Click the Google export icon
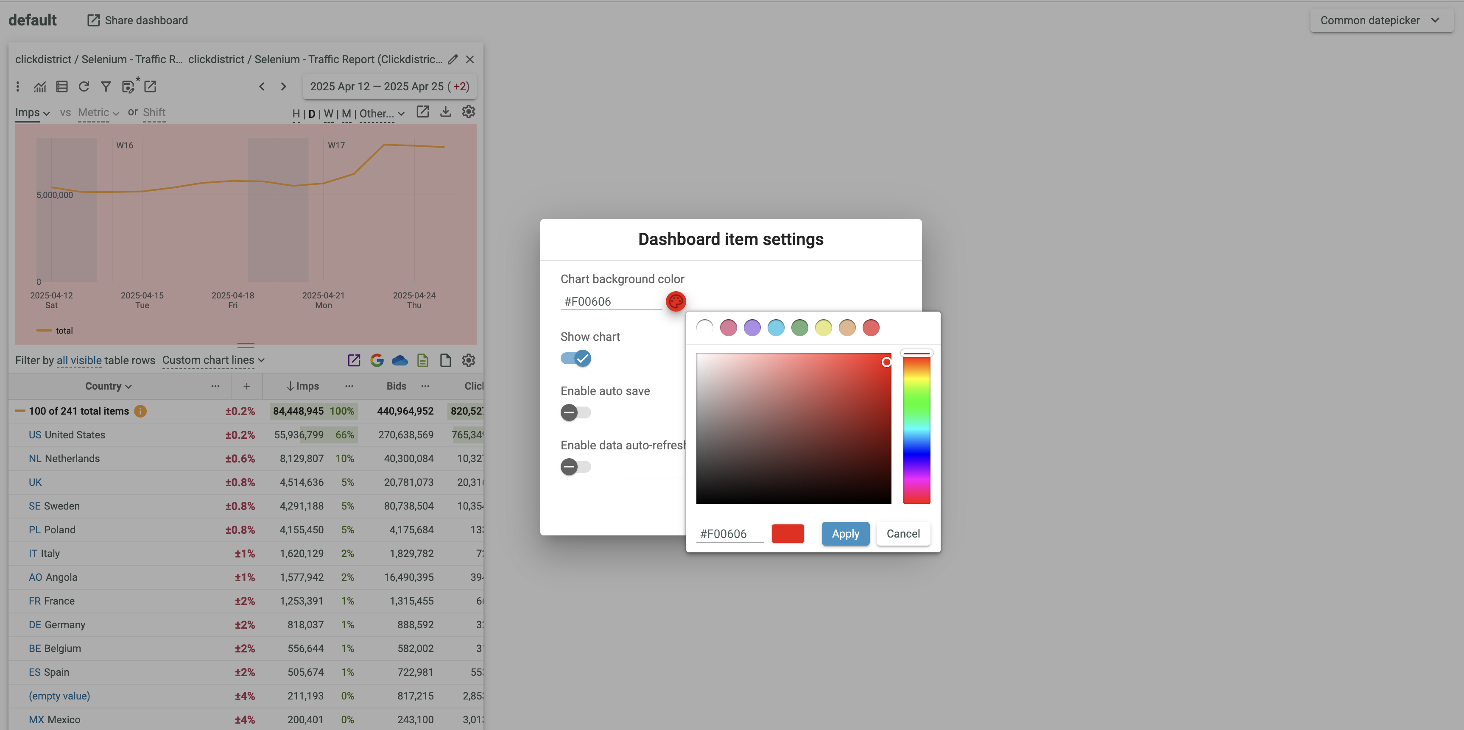Screen dimensions: 1464x730 [376, 360]
